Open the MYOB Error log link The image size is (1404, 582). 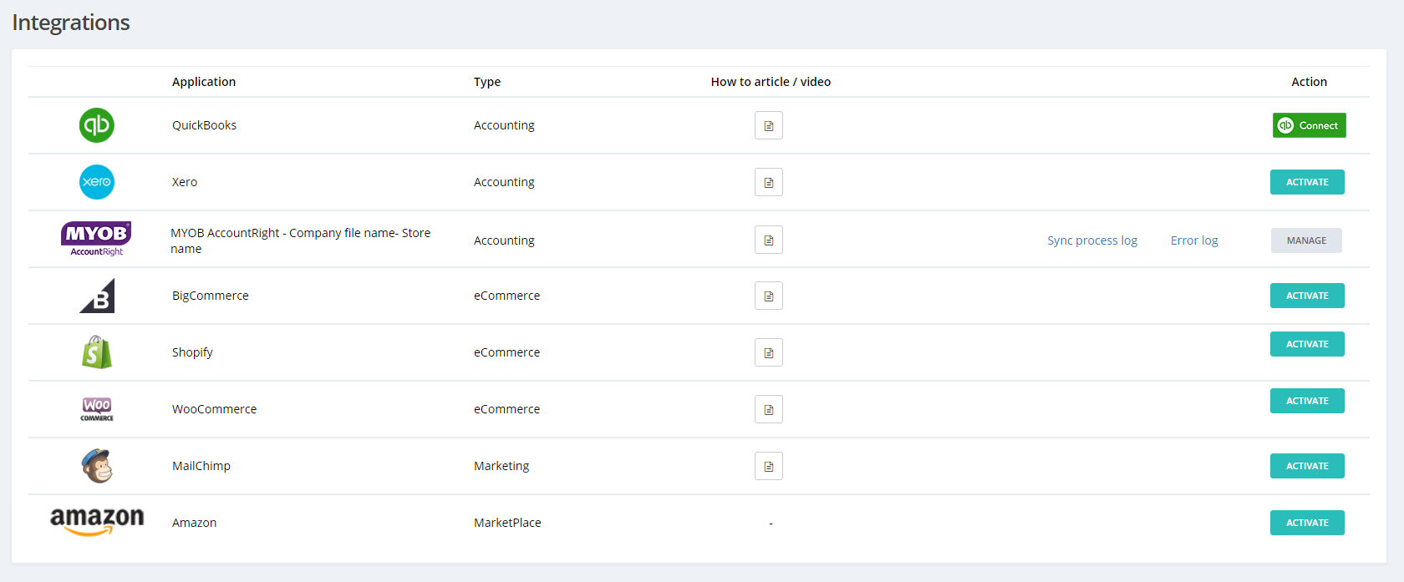[1194, 240]
